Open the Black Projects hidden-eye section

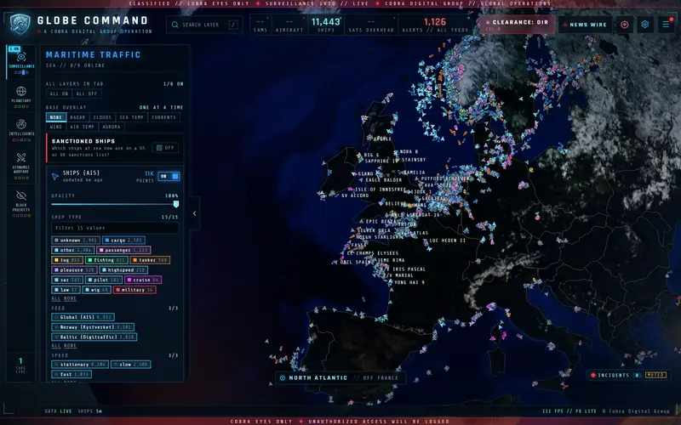[20, 203]
